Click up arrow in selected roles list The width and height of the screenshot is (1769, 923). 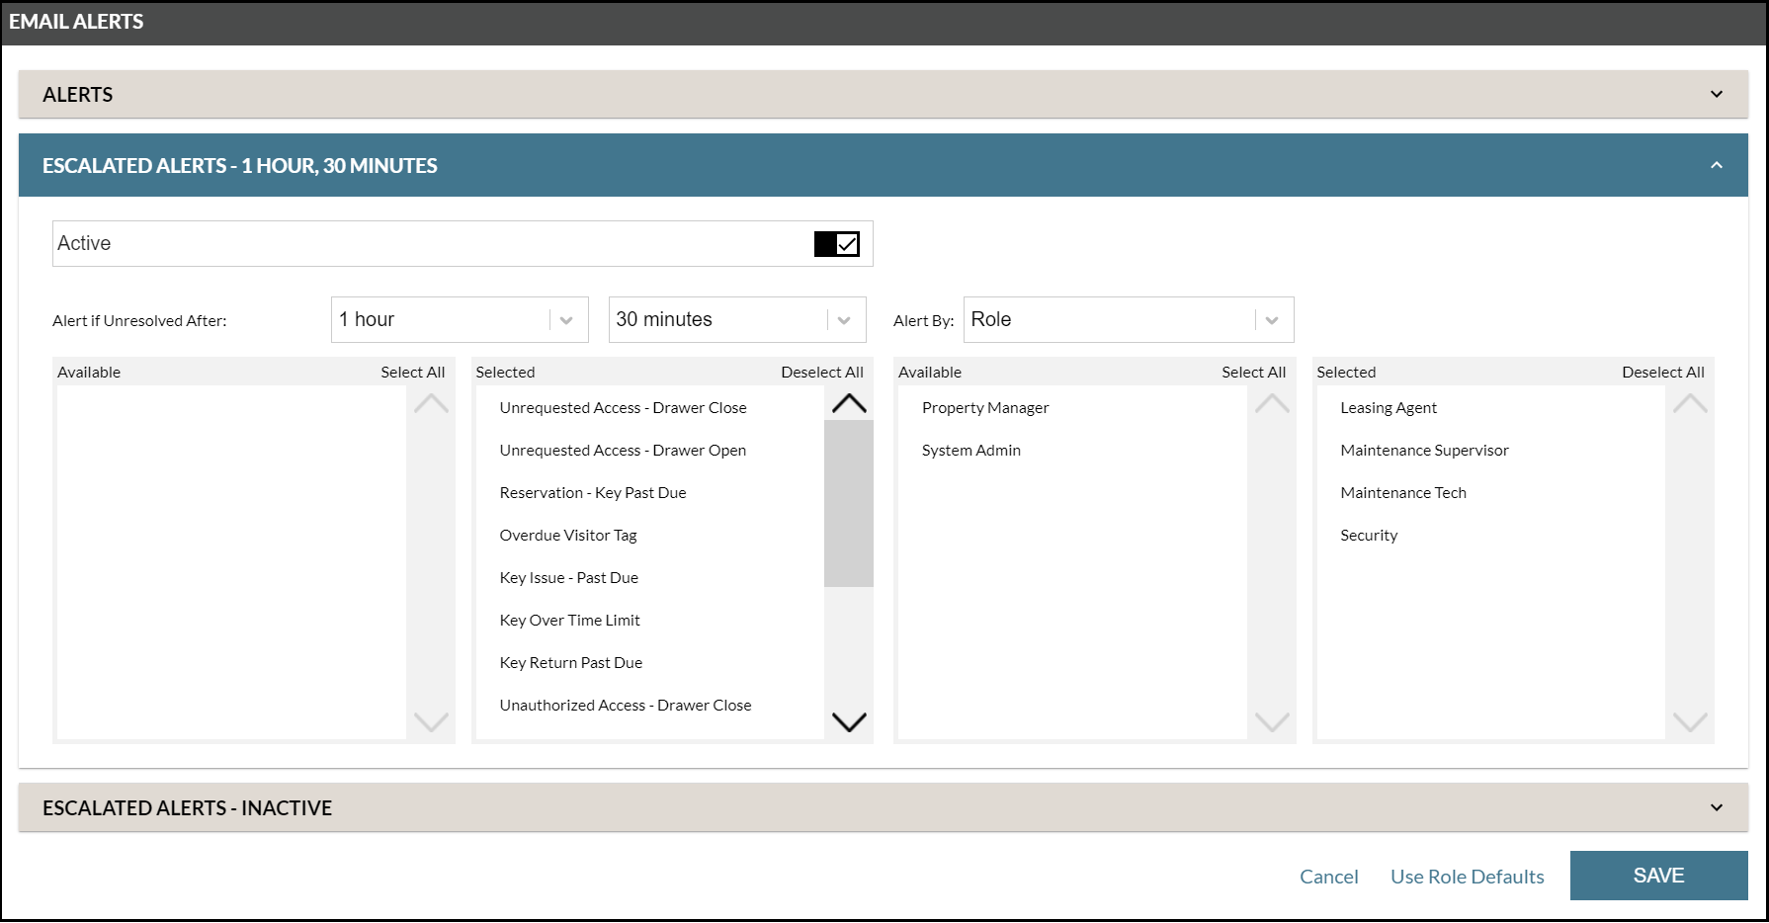click(1690, 403)
